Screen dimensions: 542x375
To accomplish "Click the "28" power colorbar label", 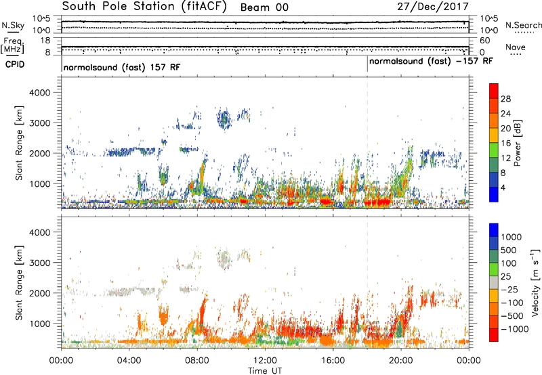I will [505, 99].
